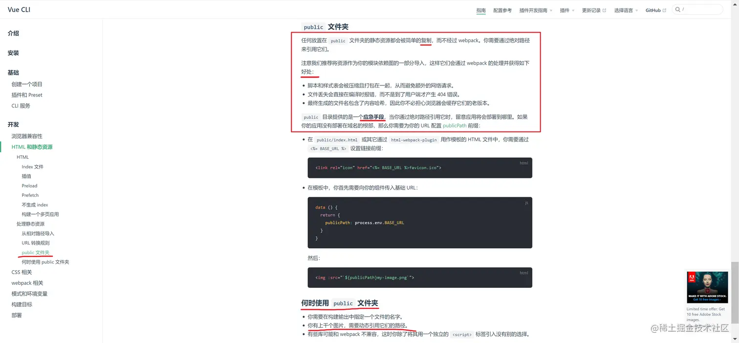
Task: Jump to 处理静态资源 section
Action: coord(30,224)
